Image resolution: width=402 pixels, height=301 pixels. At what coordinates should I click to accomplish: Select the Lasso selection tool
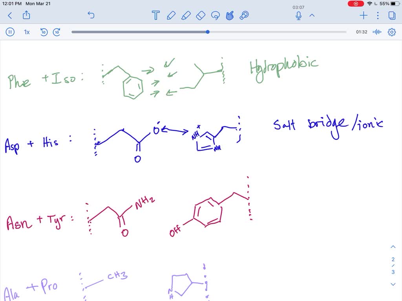click(216, 16)
